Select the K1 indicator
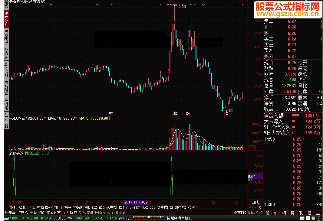Screen dimensions: 323x221 171,207
